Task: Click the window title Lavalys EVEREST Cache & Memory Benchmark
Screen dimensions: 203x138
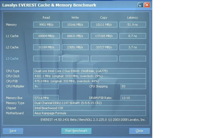Action: point(49,5)
